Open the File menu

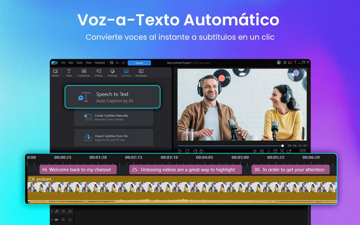[63, 63]
